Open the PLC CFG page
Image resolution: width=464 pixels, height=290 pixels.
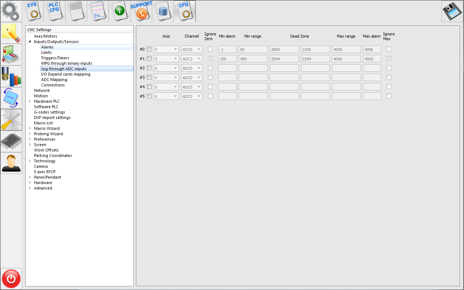click(x=54, y=11)
